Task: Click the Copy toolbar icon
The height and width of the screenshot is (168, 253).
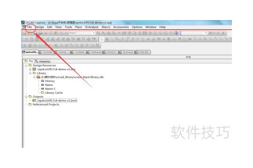Action: click(x=51, y=33)
